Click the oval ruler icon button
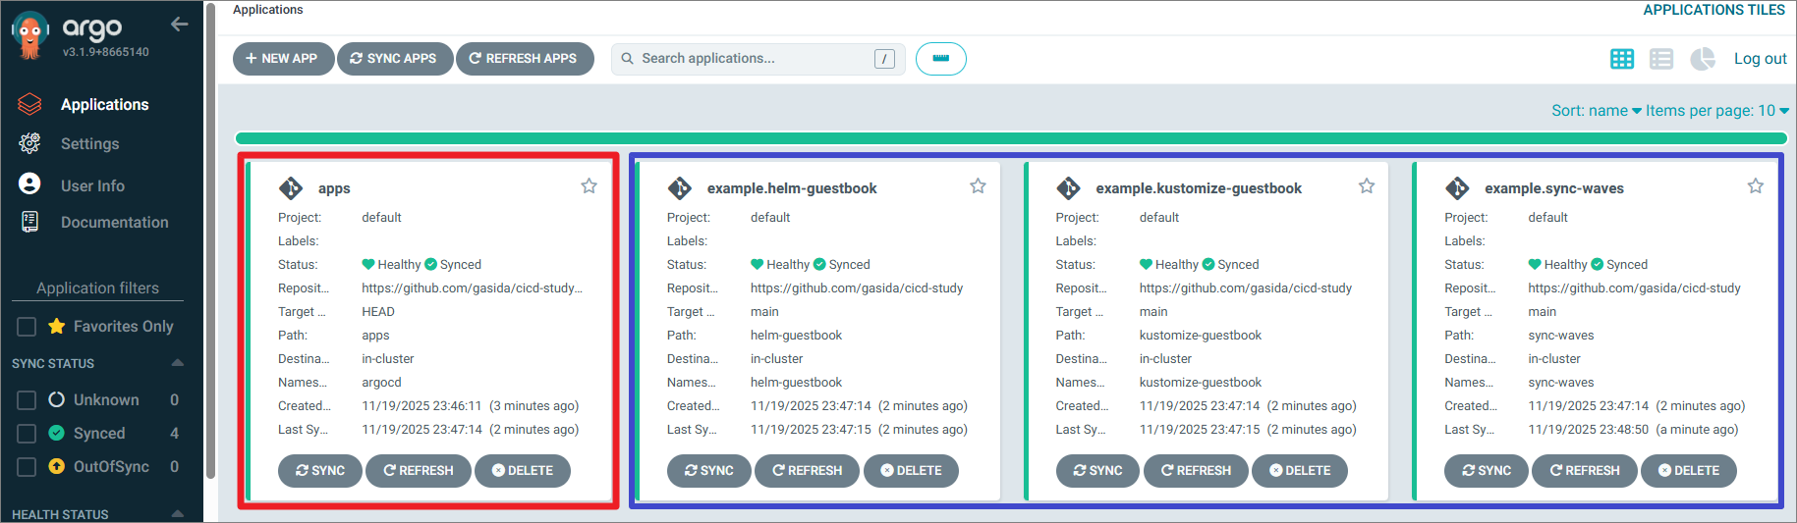 940,59
